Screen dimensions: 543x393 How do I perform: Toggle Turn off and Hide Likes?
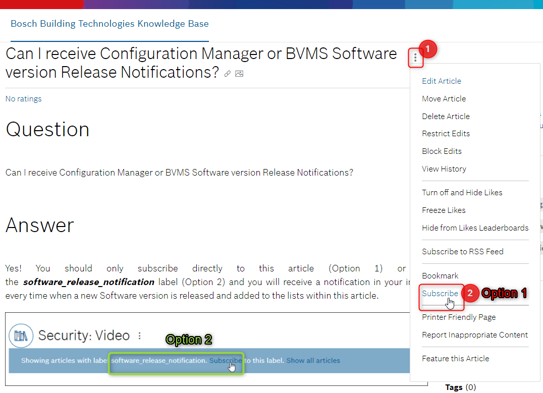[x=462, y=192]
